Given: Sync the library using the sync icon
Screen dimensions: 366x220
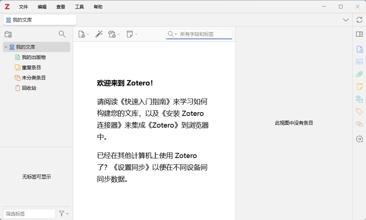Looking at the screenshot, I should pos(359,20).
